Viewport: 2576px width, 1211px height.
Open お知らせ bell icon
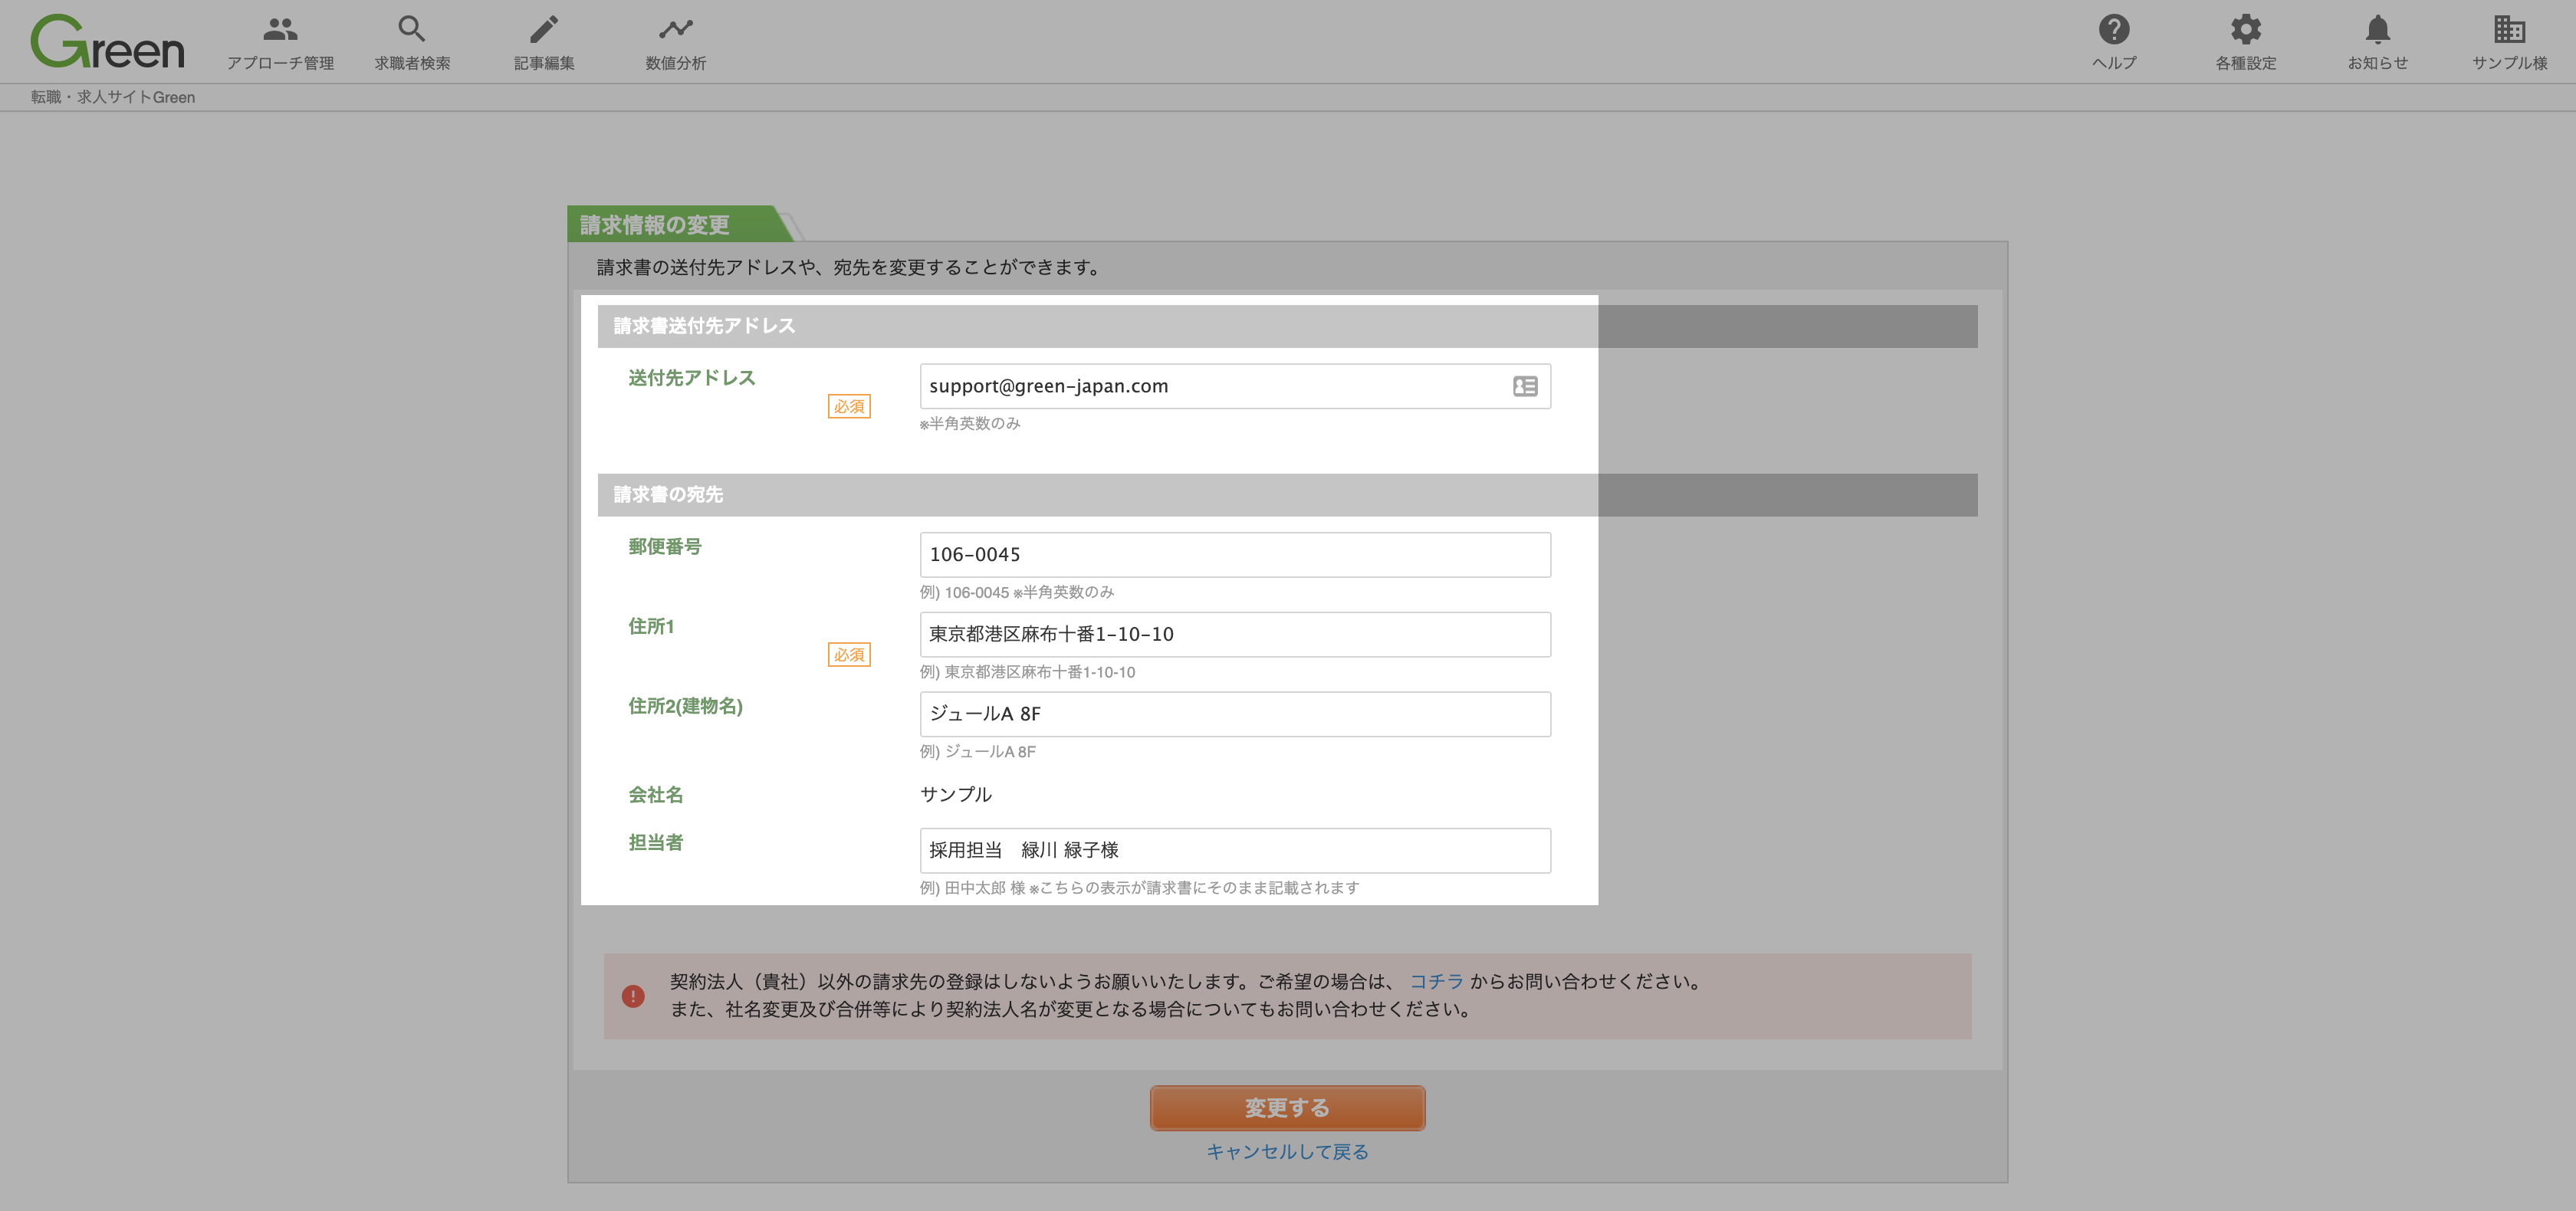click(x=2378, y=29)
